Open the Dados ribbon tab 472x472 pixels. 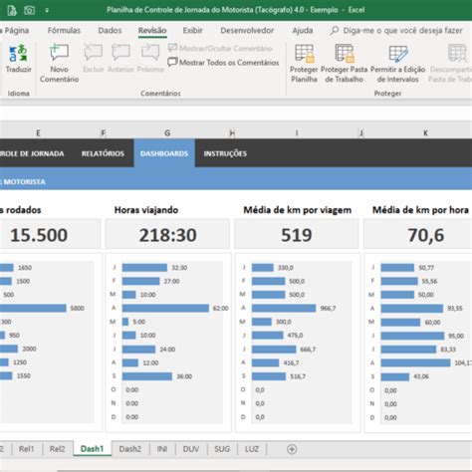pyautogui.click(x=110, y=31)
